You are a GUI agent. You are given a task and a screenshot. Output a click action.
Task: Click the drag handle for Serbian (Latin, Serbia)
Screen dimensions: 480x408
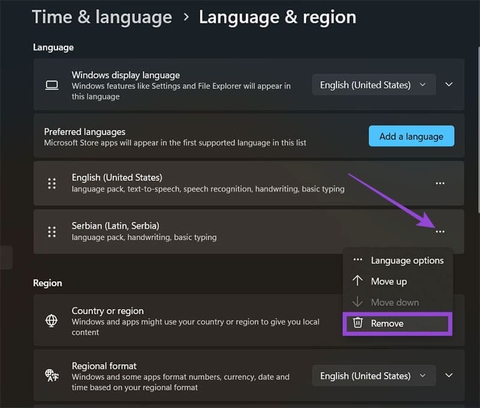(51, 231)
